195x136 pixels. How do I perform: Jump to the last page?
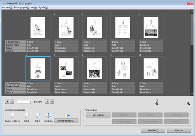click(x=52, y=102)
